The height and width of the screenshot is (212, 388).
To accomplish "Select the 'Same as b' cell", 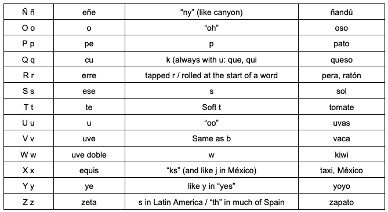I will pos(212,138).
